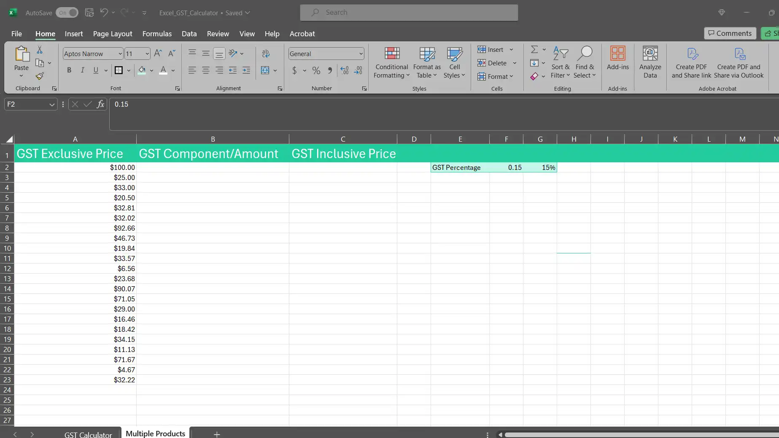Click the Paste clipboard icon
This screenshot has height=438, width=779.
click(22, 54)
